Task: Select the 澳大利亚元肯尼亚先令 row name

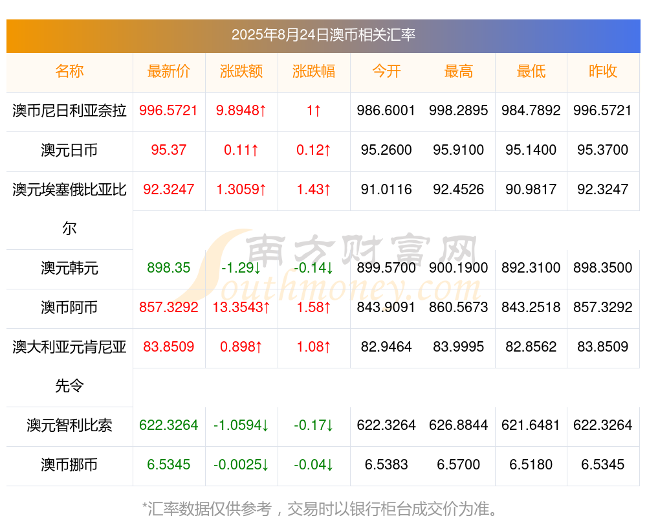Action: point(69,366)
